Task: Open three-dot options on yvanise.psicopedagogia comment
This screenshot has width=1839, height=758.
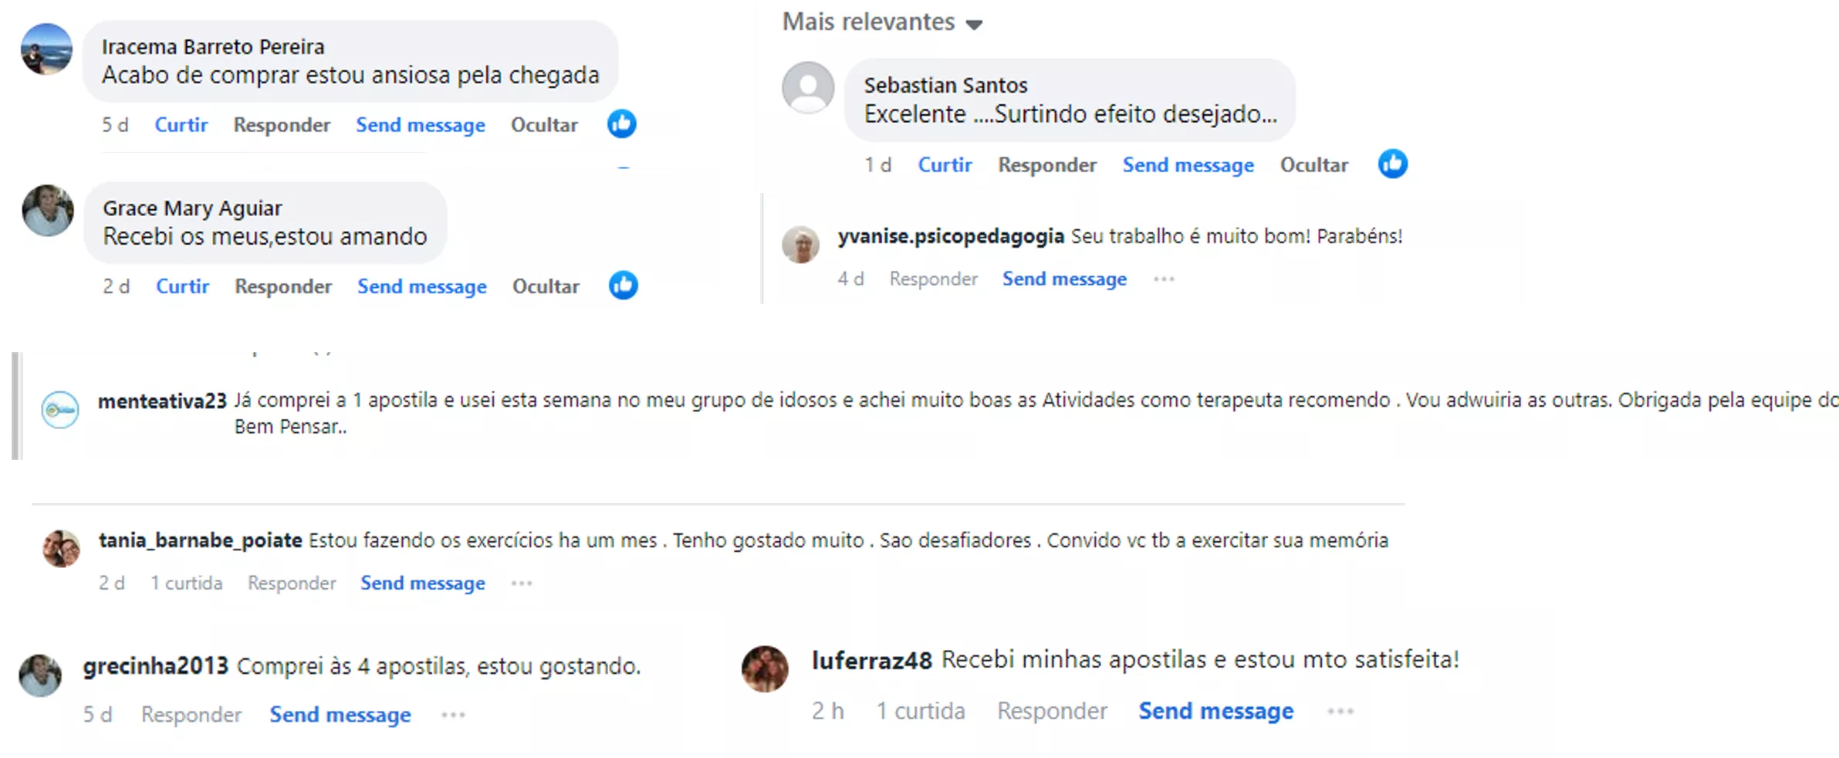Action: click(1164, 279)
